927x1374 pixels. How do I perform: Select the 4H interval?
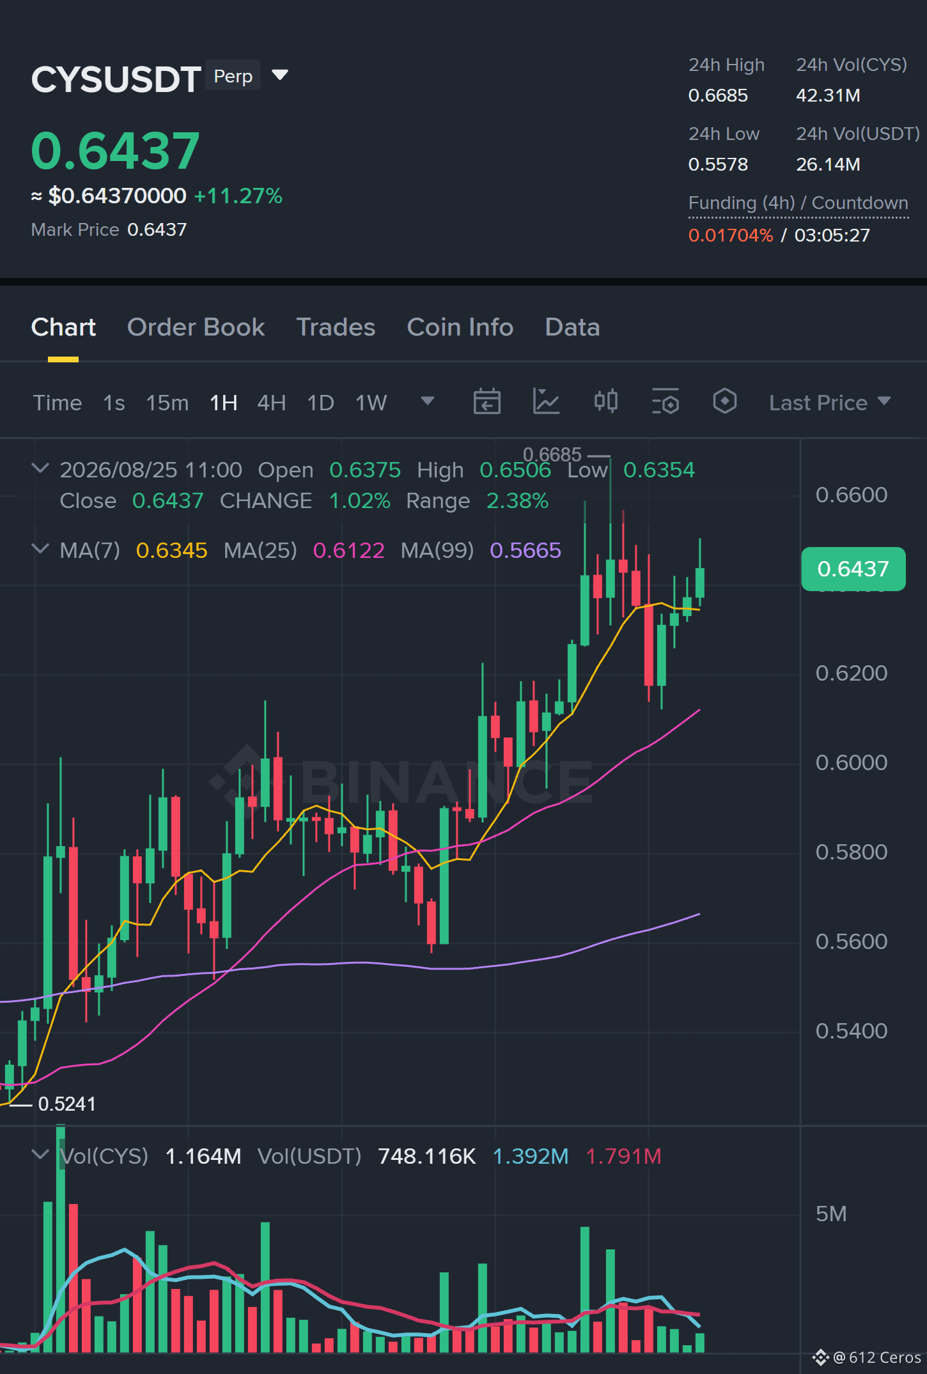click(272, 403)
